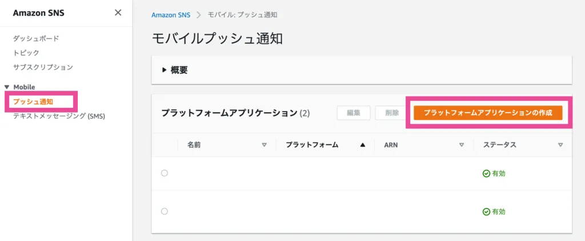585x241 pixels.
Task: Click プラットフォームアプリケーションの作成 button
Action: 488,113
